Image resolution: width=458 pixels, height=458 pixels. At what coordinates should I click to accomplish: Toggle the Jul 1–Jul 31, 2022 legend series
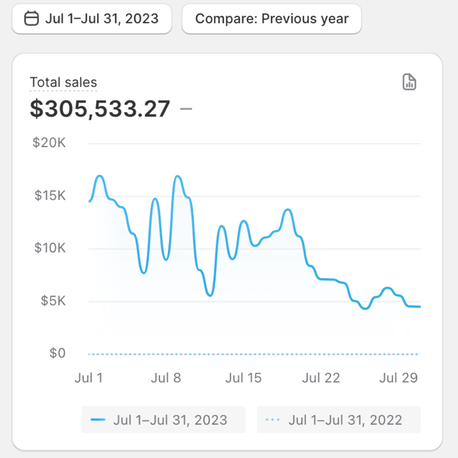click(x=339, y=420)
